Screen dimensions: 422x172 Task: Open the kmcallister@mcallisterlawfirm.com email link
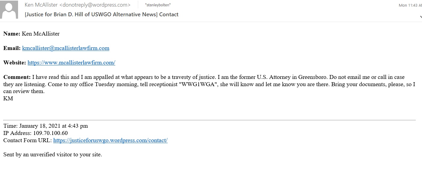[66, 48]
